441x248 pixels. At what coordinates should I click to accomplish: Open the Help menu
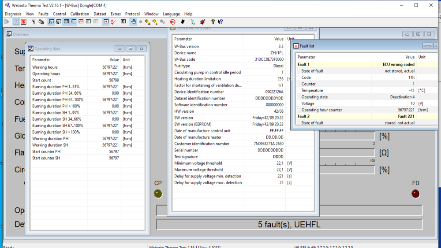188,14
